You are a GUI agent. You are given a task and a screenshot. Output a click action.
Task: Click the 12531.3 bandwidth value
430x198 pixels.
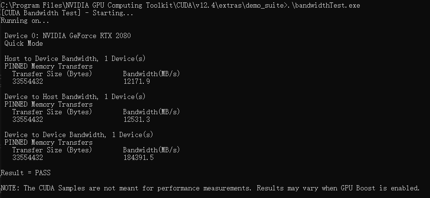(x=137, y=119)
